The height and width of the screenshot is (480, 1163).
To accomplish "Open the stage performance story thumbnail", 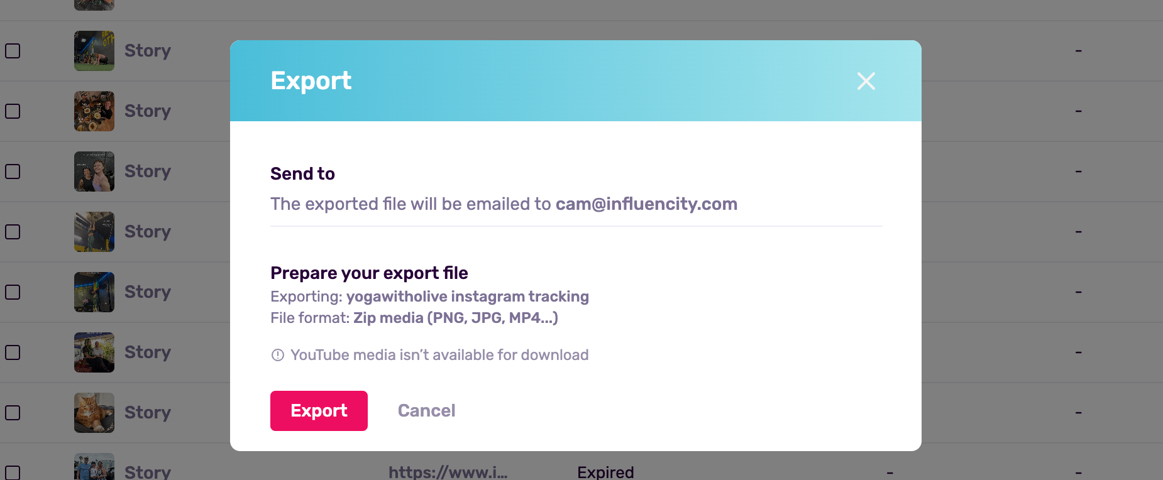I will point(94,292).
